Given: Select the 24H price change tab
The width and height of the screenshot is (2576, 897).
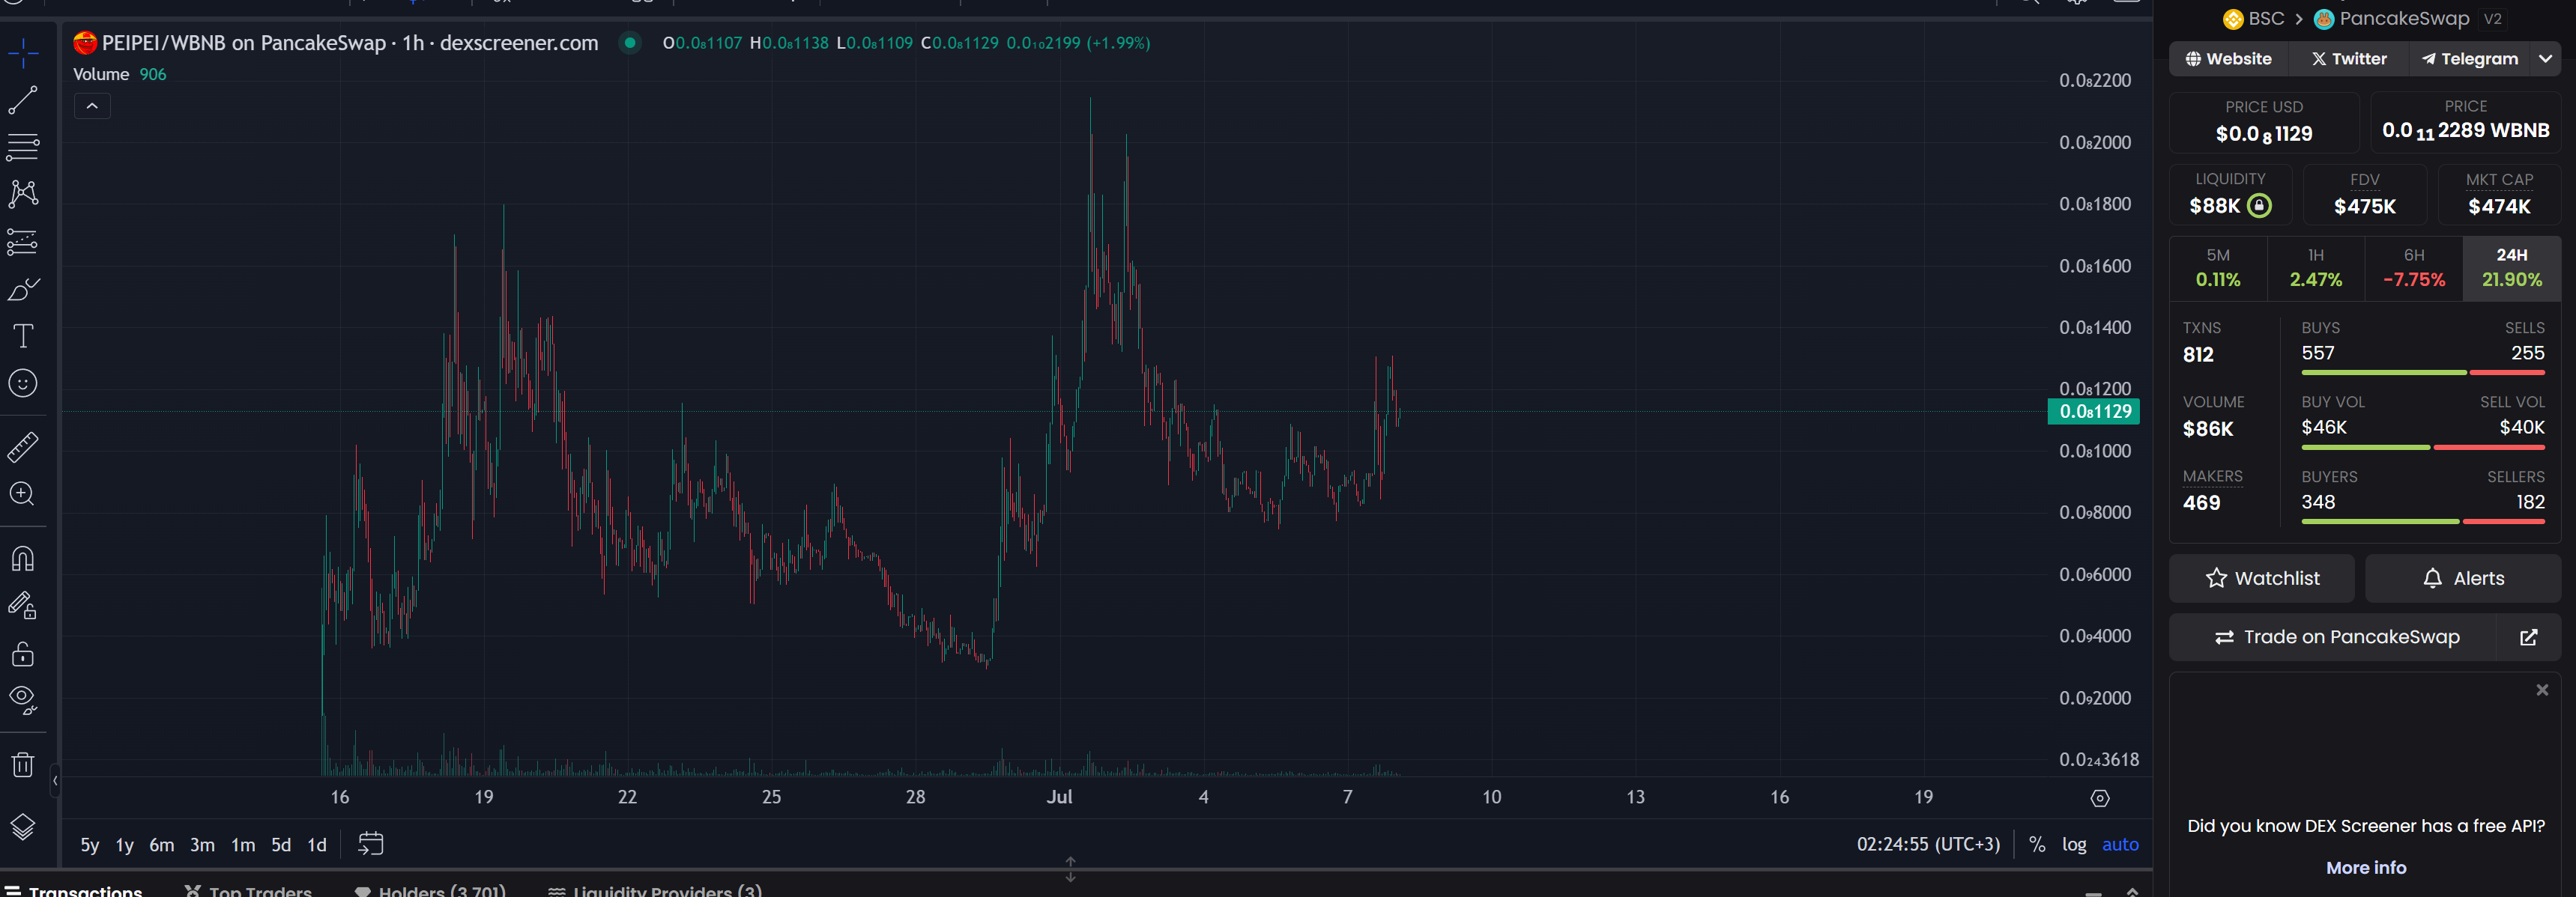Looking at the screenshot, I should (x=2511, y=268).
